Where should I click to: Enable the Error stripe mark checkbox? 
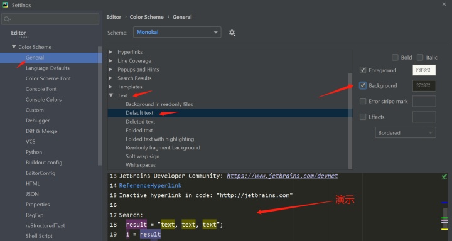[363, 101]
